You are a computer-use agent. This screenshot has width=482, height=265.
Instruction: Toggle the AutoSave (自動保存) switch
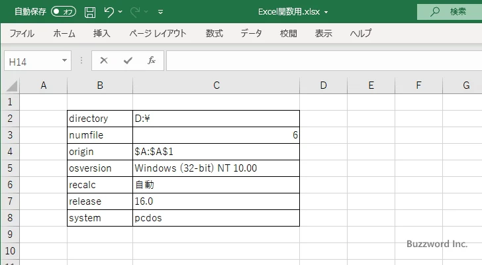click(64, 12)
